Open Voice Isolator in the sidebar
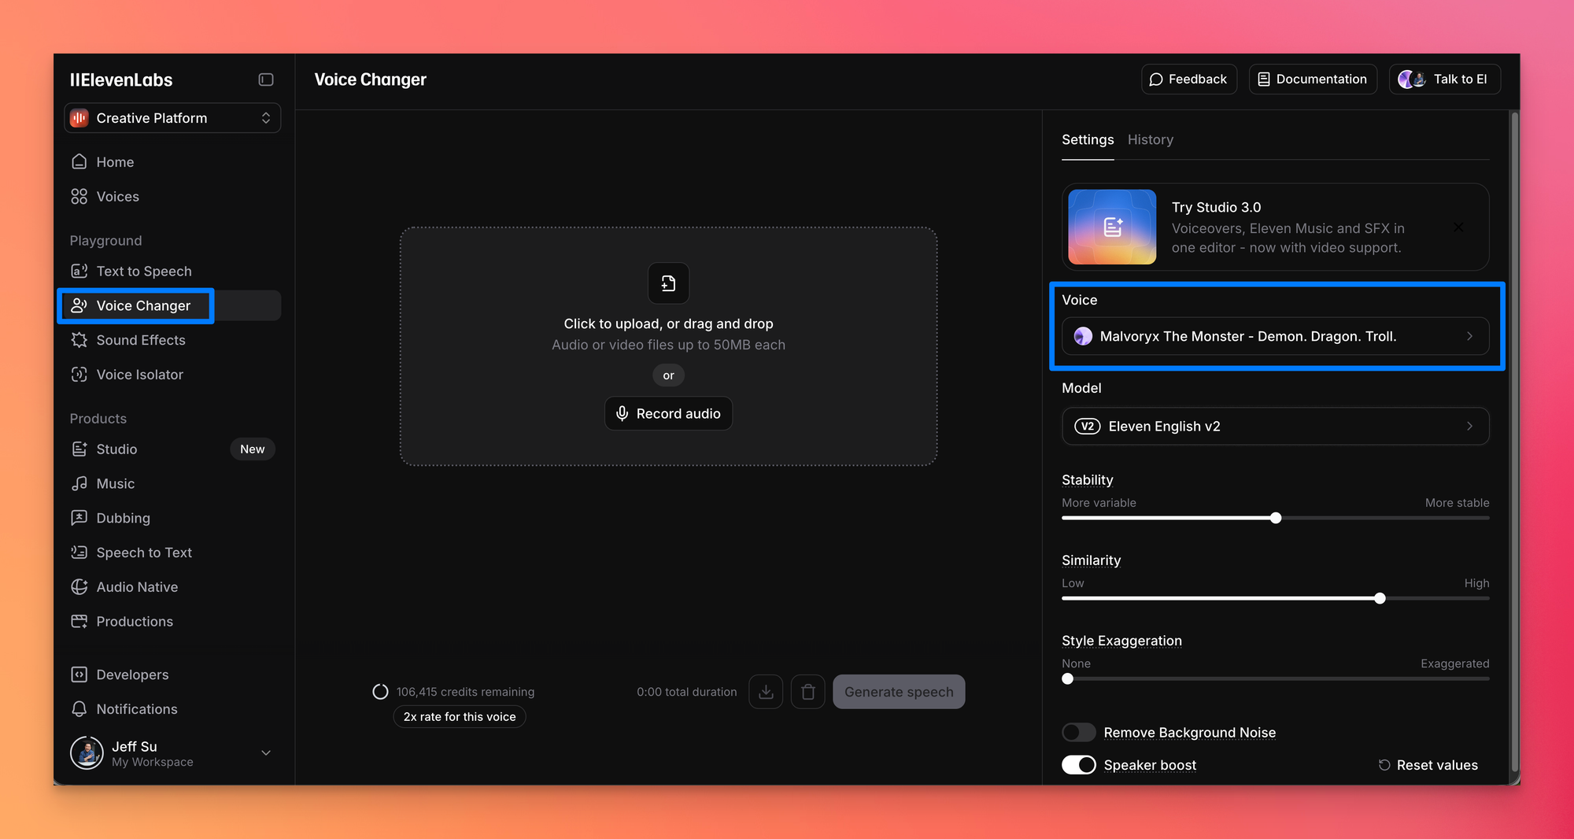This screenshot has height=839, width=1574. pyautogui.click(x=172, y=375)
